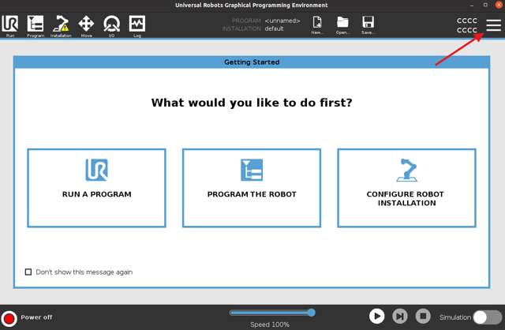Click the Speed 100% label

[270, 324]
